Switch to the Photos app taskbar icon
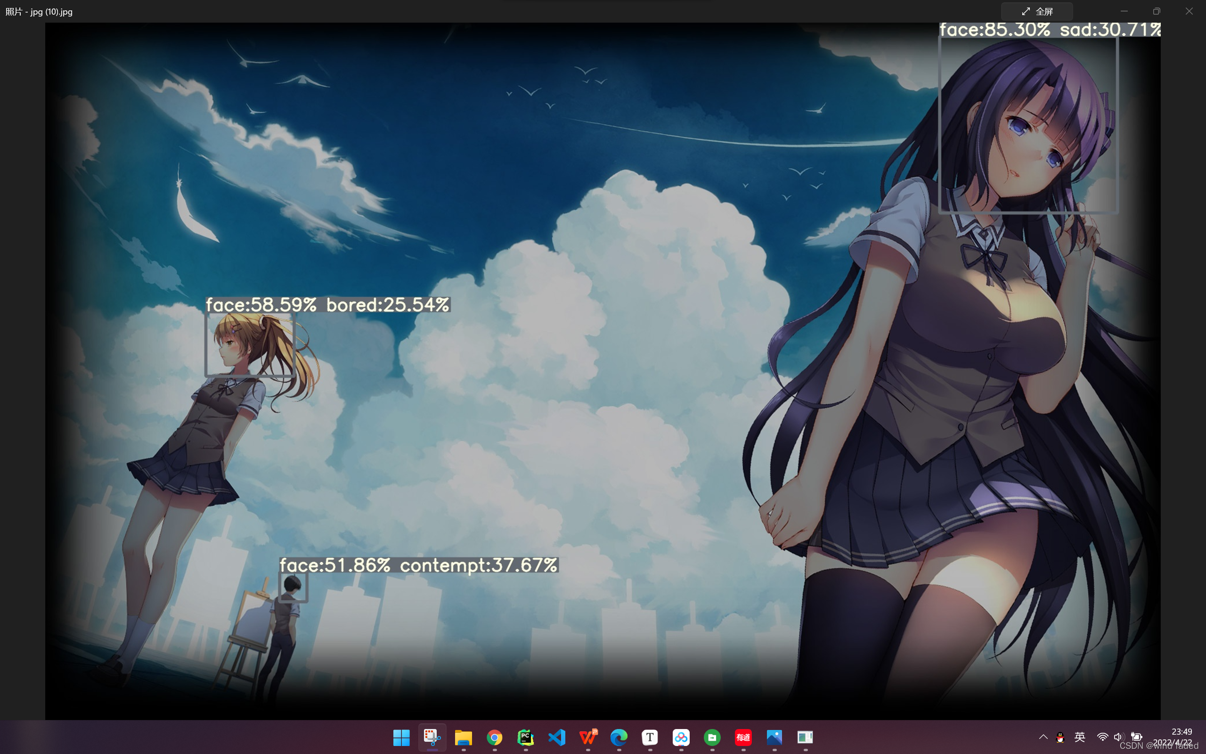Screen dimensions: 1206x754 pos(774,737)
